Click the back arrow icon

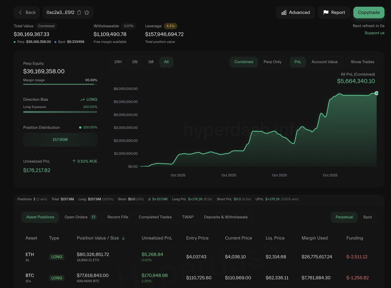pos(20,12)
